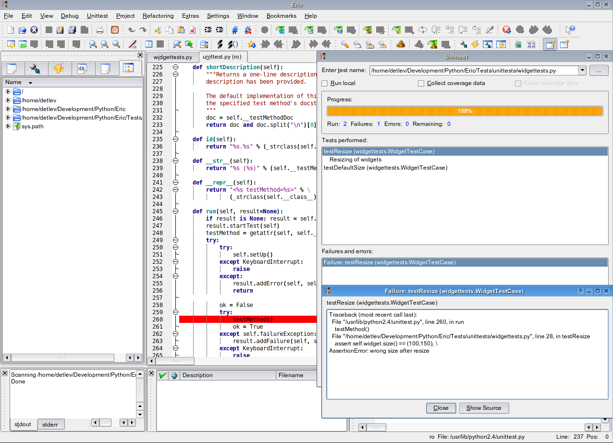Click the Zoom in magnifier icon
Image resolution: width=613 pixels, height=443 pixels.
tap(93, 44)
